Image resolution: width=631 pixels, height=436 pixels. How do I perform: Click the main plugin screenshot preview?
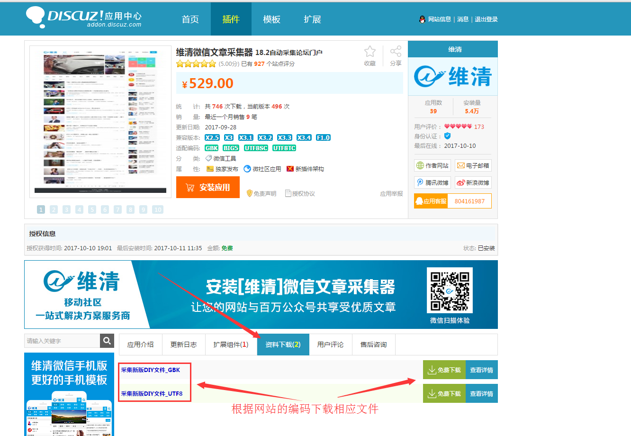point(100,121)
